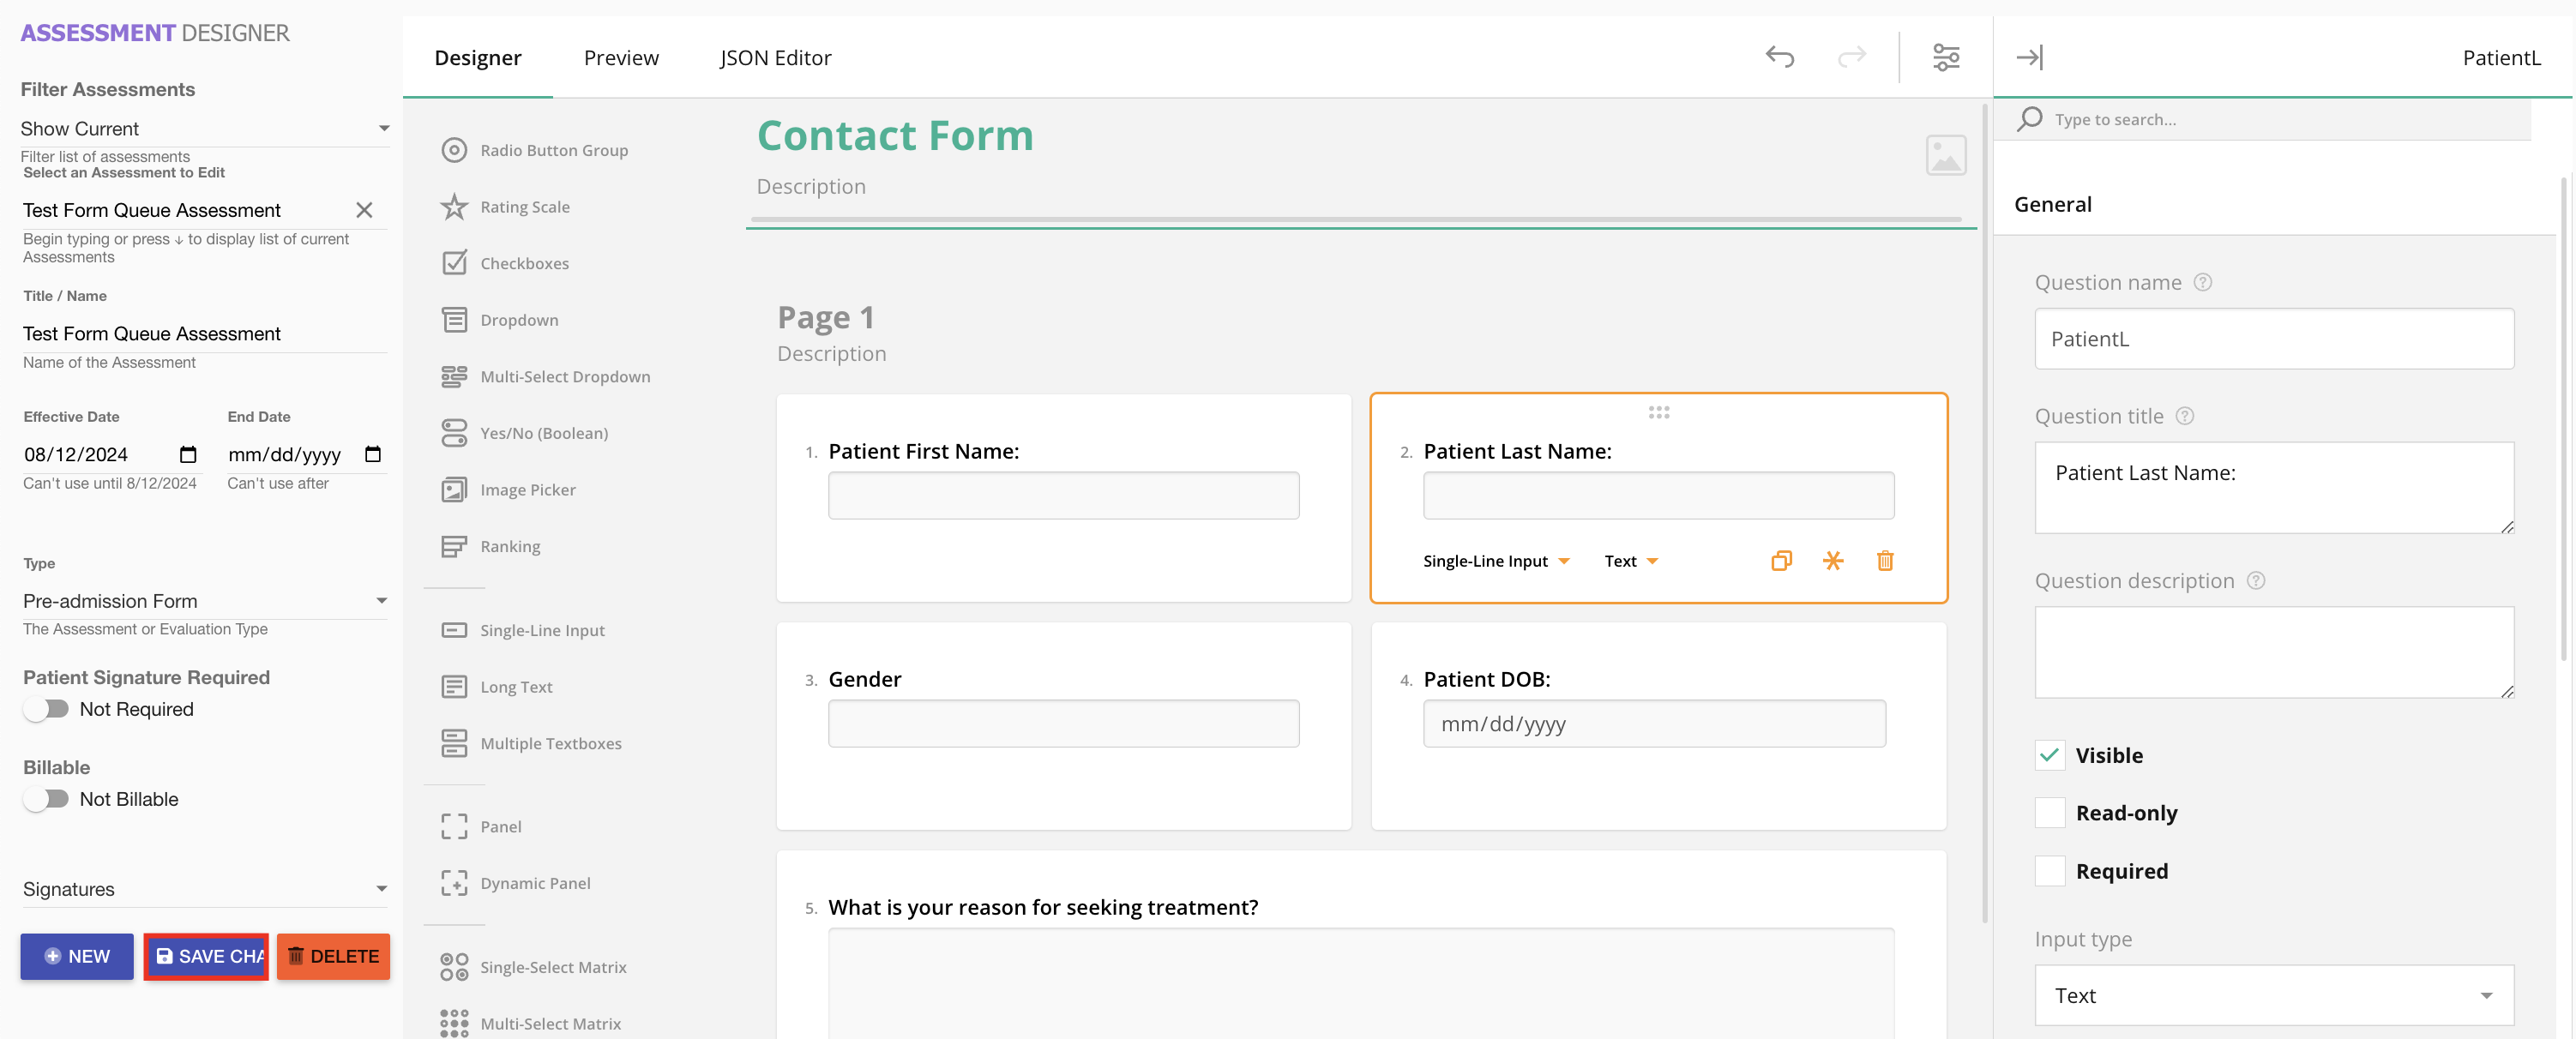Open the Signatures dropdown
The width and height of the screenshot is (2576, 1039).
[204, 889]
